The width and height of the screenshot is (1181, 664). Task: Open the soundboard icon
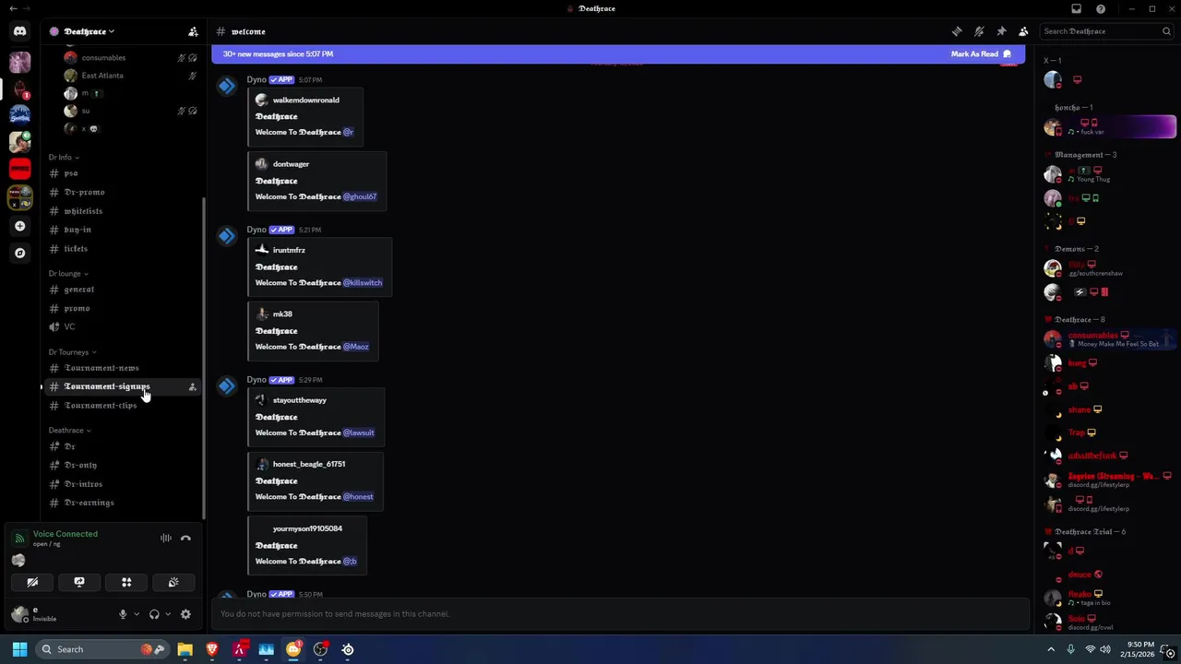(x=173, y=582)
